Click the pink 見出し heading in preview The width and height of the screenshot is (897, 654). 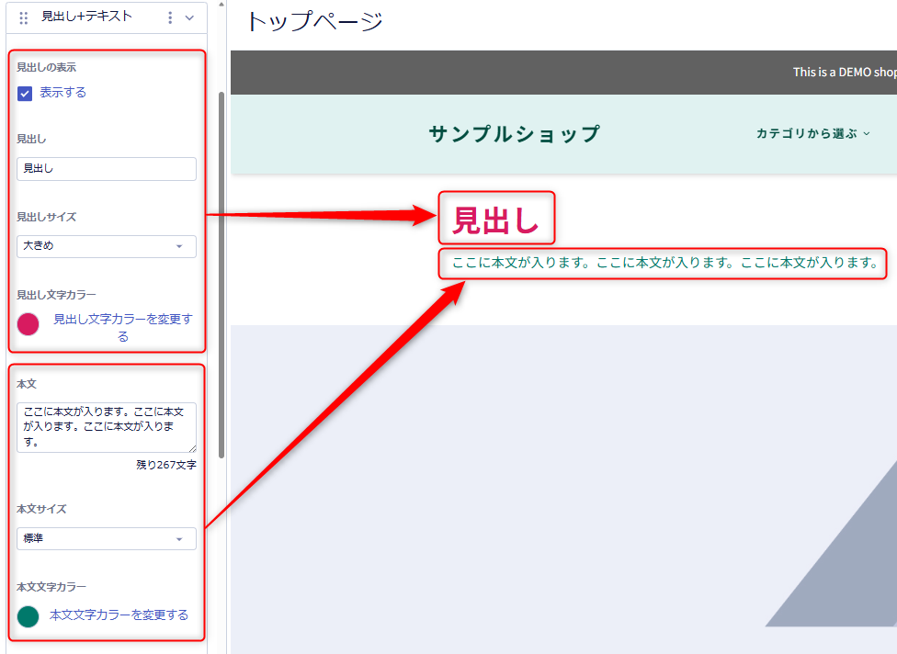496,220
